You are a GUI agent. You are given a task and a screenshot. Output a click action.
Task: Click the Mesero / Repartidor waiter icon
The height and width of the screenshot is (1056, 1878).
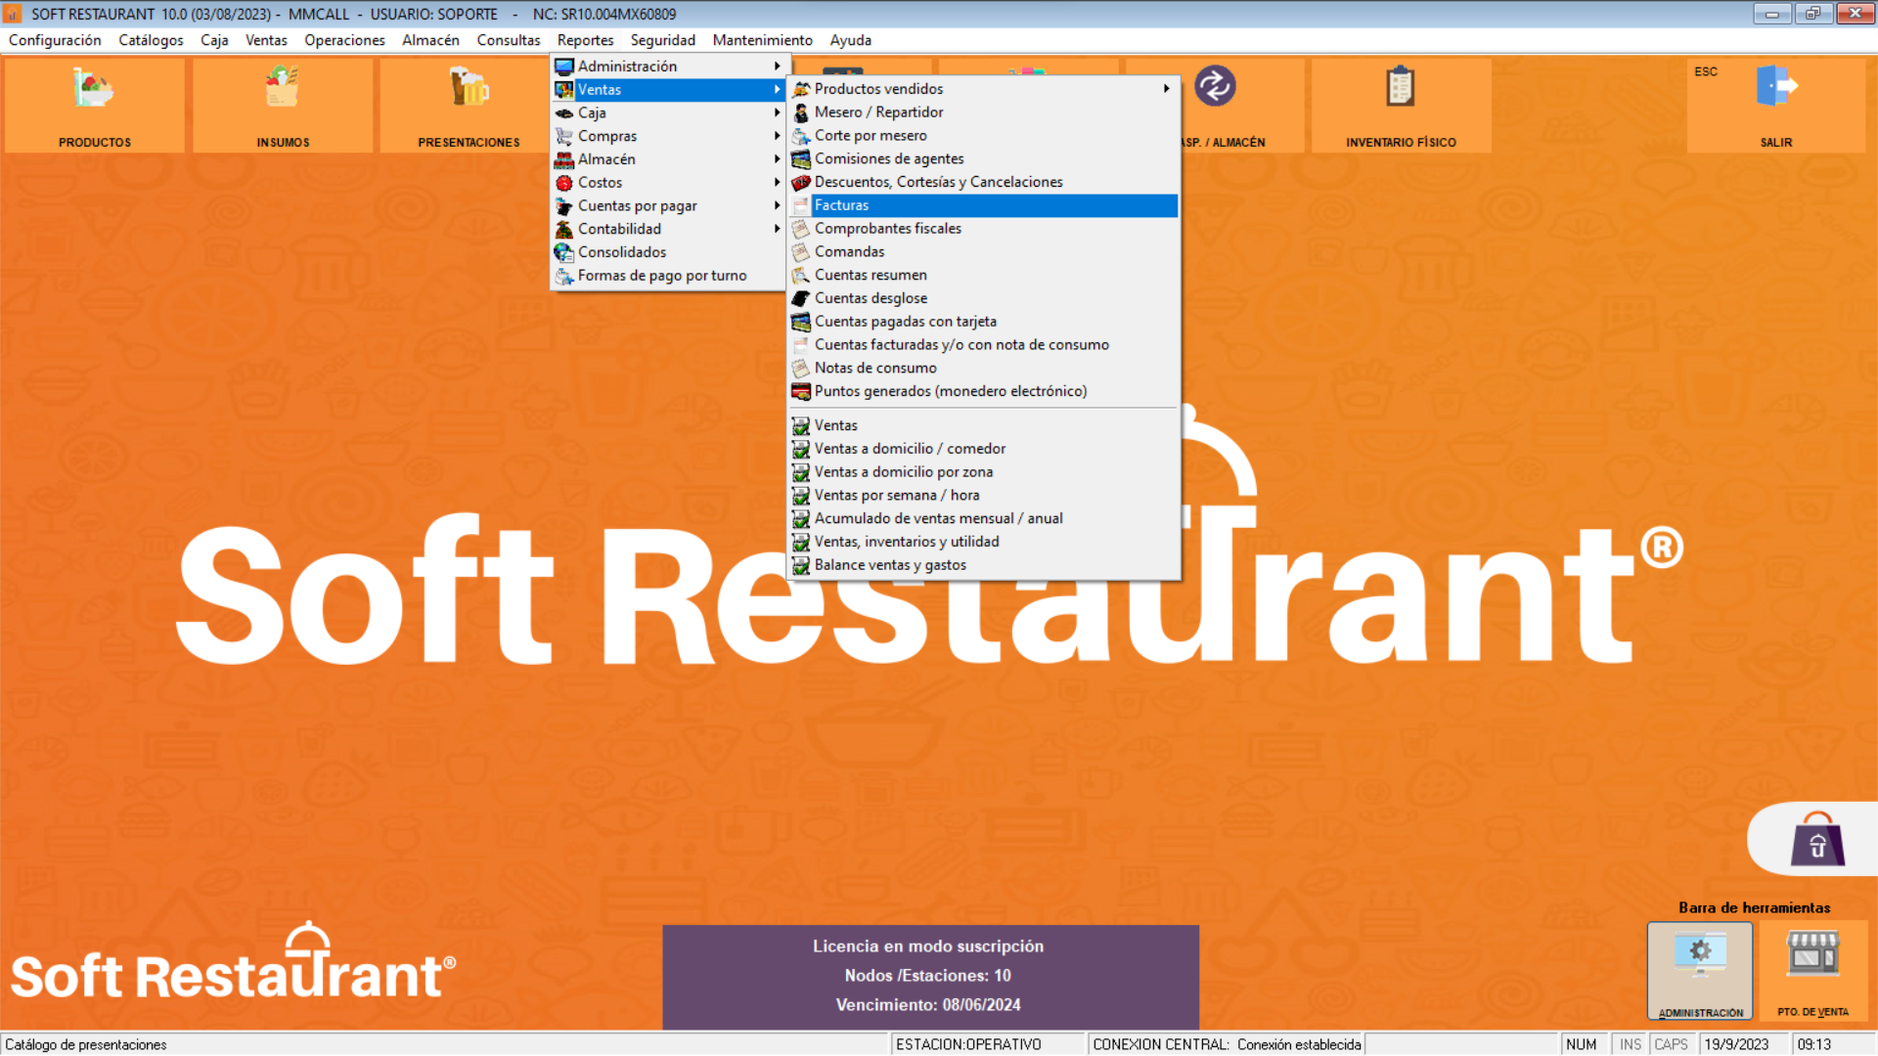[x=801, y=112]
